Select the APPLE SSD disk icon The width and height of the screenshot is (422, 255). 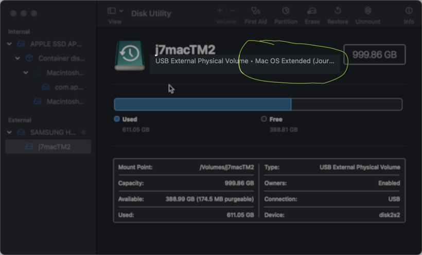(21, 44)
